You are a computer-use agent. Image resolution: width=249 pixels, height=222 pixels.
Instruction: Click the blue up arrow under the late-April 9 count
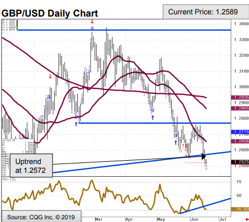point(152,117)
